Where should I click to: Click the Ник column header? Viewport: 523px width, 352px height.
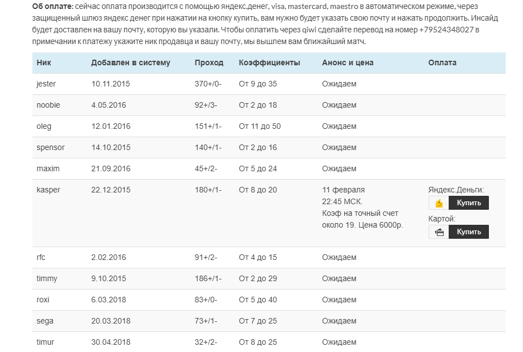tap(44, 62)
